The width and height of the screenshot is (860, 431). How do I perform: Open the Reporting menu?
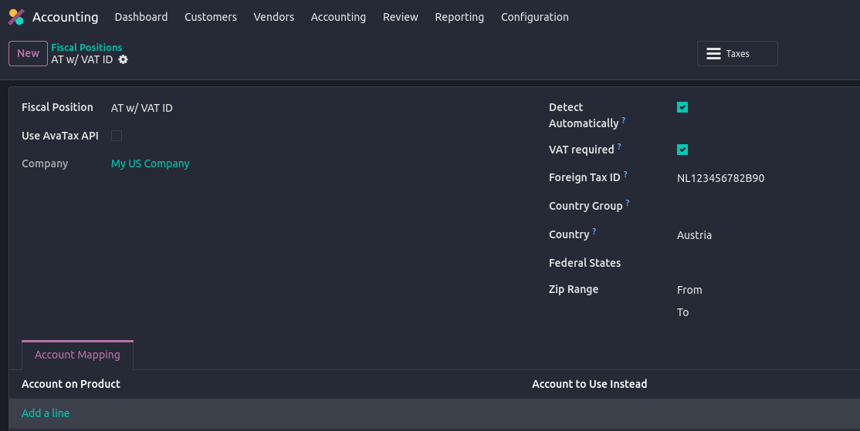click(x=459, y=17)
